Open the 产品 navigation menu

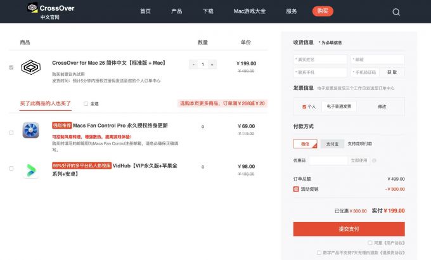point(176,11)
